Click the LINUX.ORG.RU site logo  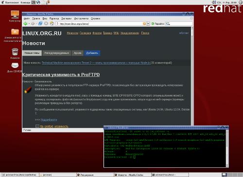tap(42, 33)
